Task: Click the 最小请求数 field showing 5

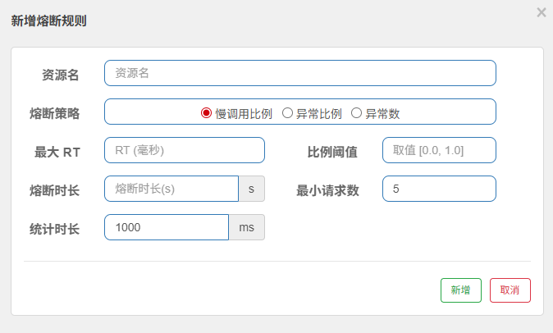Action: coord(439,189)
